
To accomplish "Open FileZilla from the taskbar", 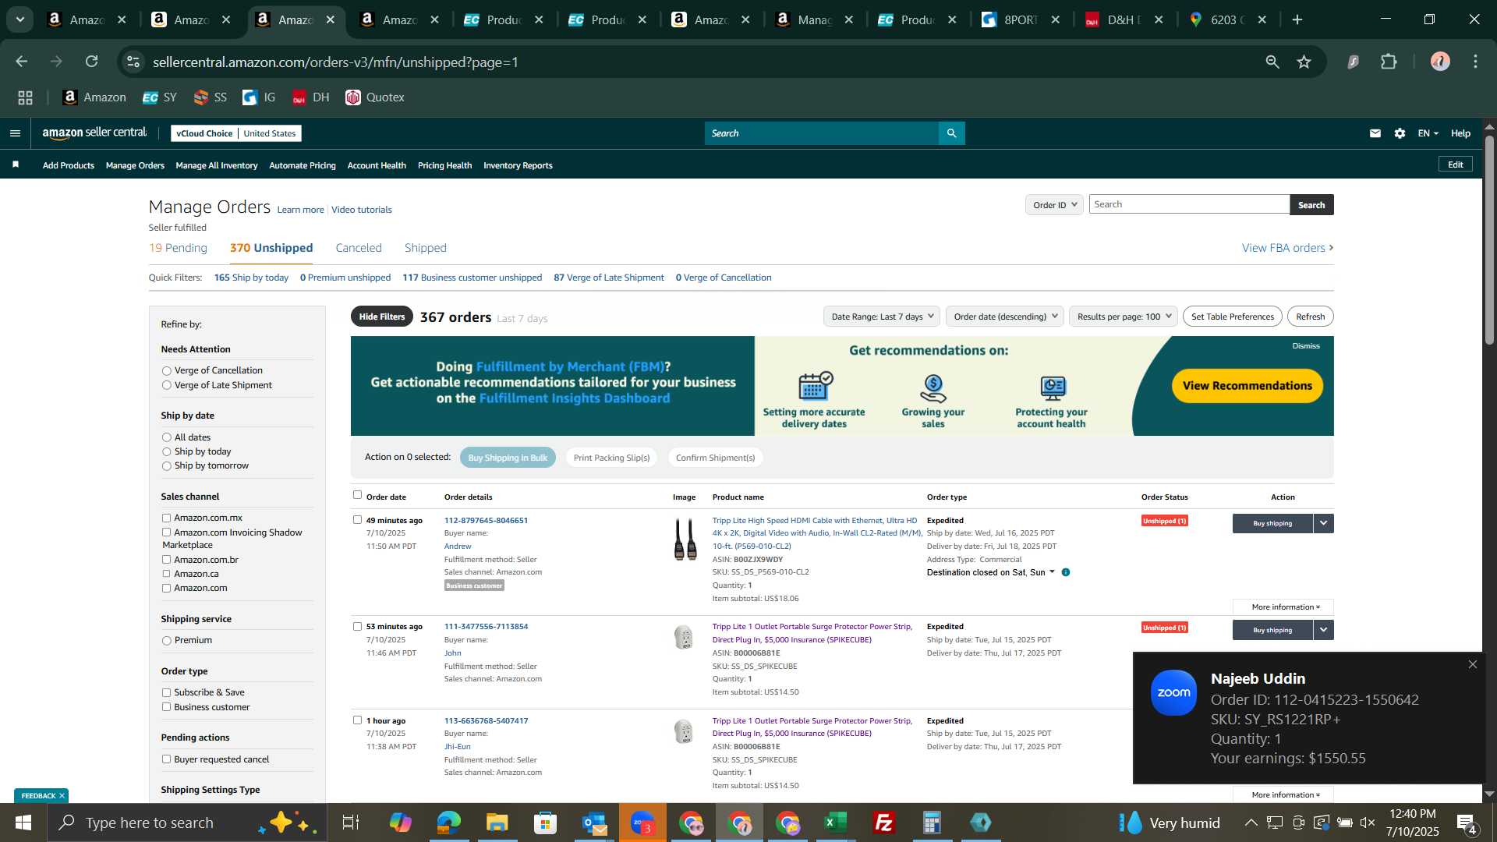I will (x=884, y=823).
